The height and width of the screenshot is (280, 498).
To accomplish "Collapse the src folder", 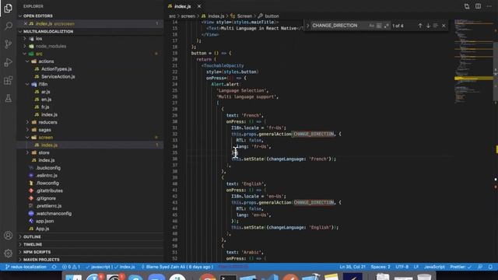I will click(x=39, y=54).
